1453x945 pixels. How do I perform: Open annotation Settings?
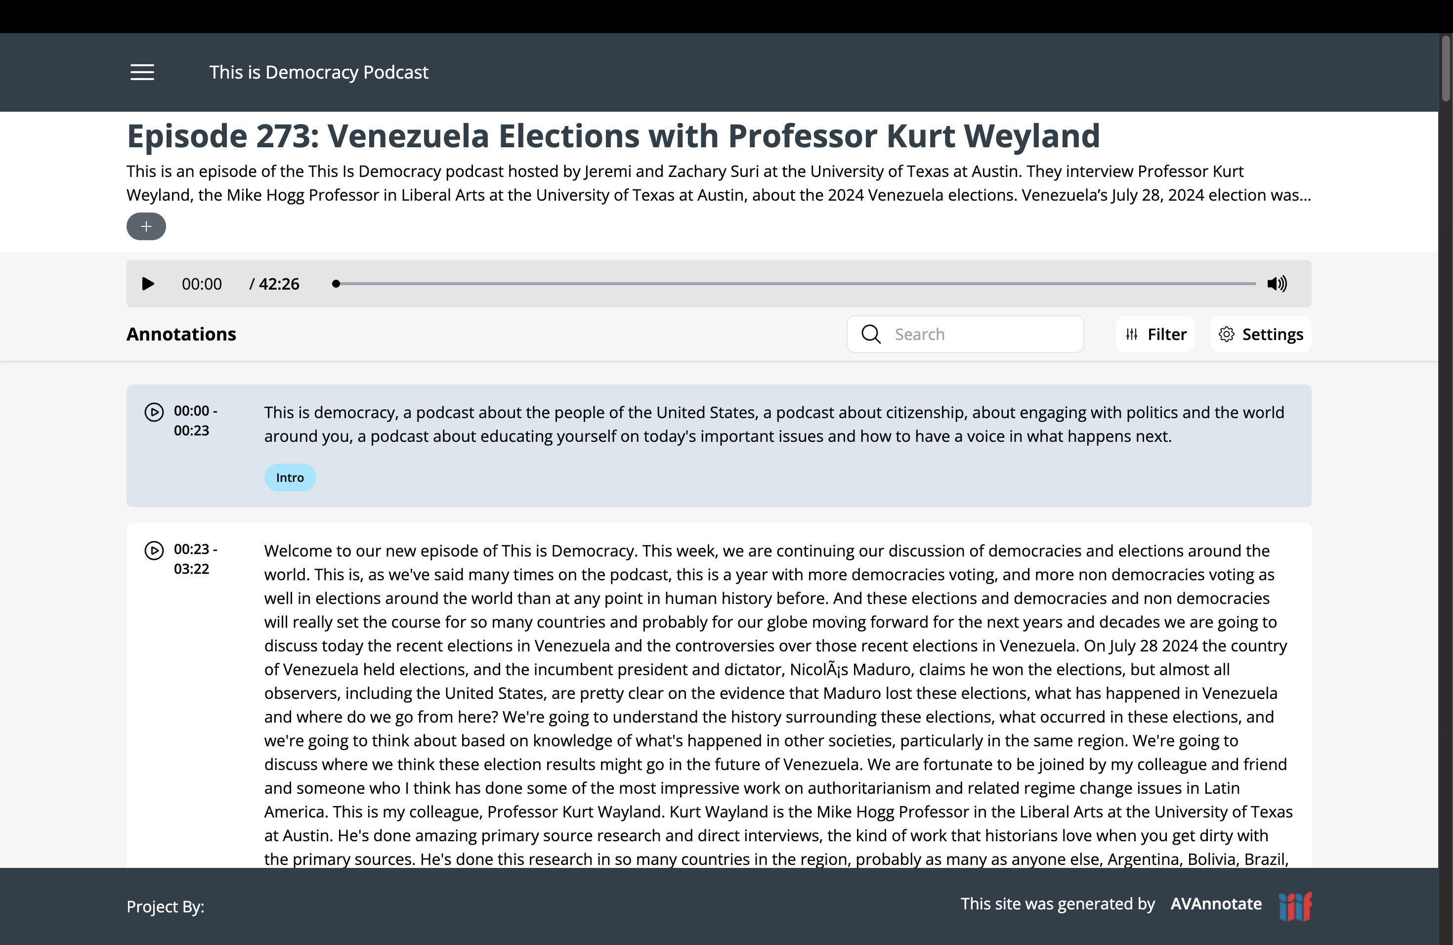point(1261,334)
